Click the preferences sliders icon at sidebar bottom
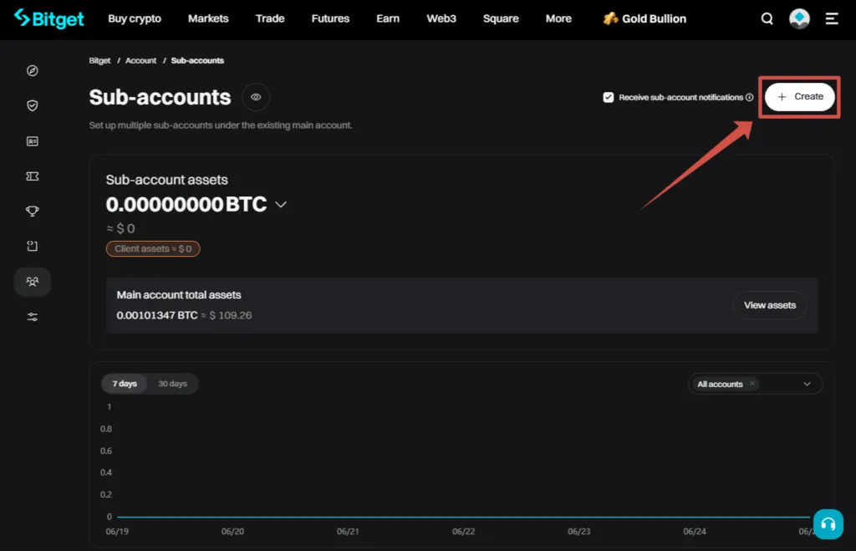The width and height of the screenshot is (856, 551). tap(32, 317)
